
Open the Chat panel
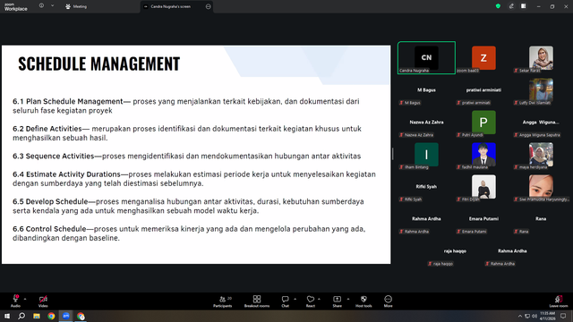(285, 301)
